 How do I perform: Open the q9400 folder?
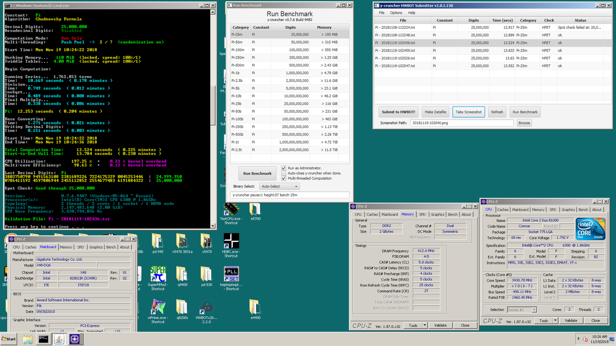pos(182,274)
